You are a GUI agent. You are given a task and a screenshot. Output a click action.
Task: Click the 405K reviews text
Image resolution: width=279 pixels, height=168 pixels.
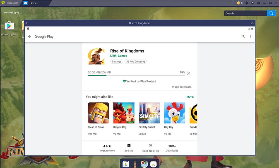[107, 150]
